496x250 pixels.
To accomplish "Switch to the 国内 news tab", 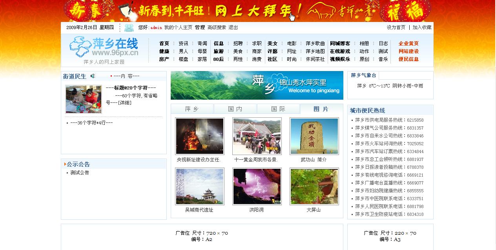I will tap(235, 109).
